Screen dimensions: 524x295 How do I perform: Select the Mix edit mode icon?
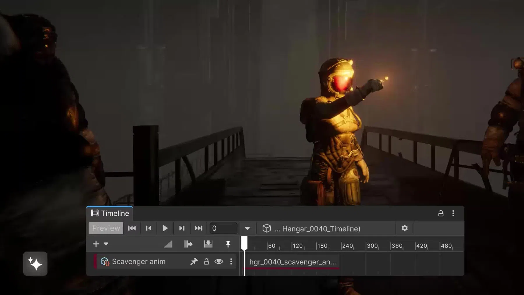169,244
